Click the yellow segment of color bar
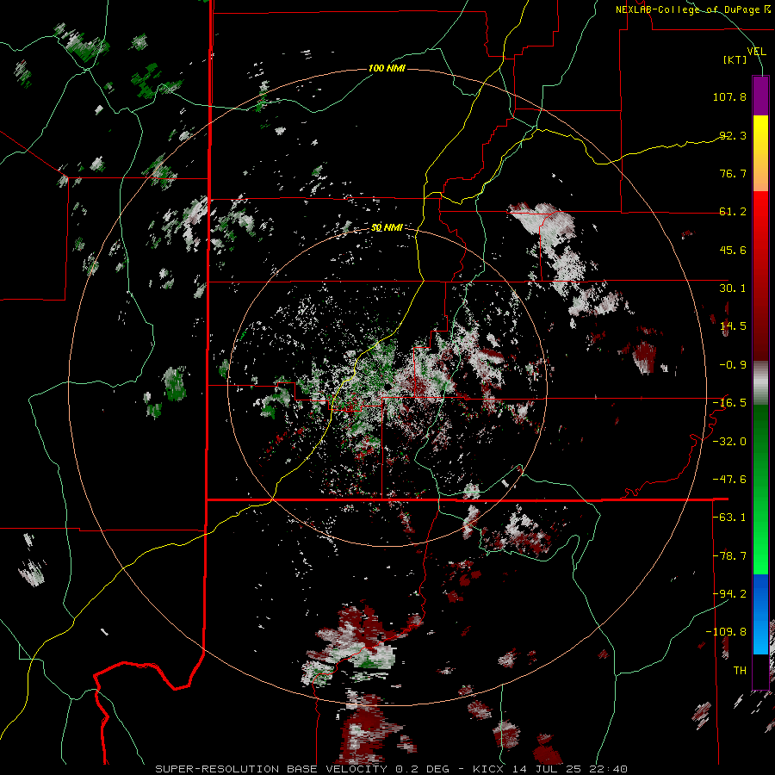This screenshot has height=775, width=775. (760, 133)
